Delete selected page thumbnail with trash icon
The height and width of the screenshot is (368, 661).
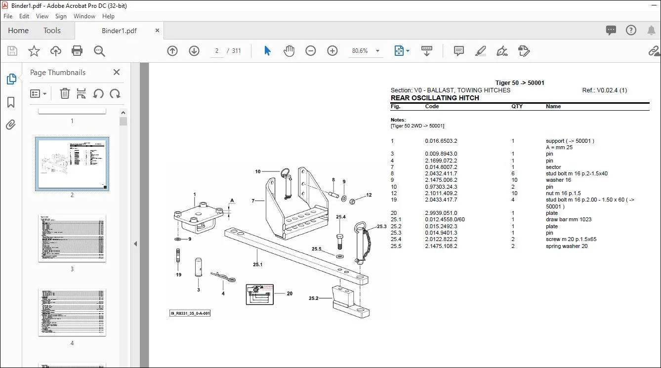coord(65,93)
